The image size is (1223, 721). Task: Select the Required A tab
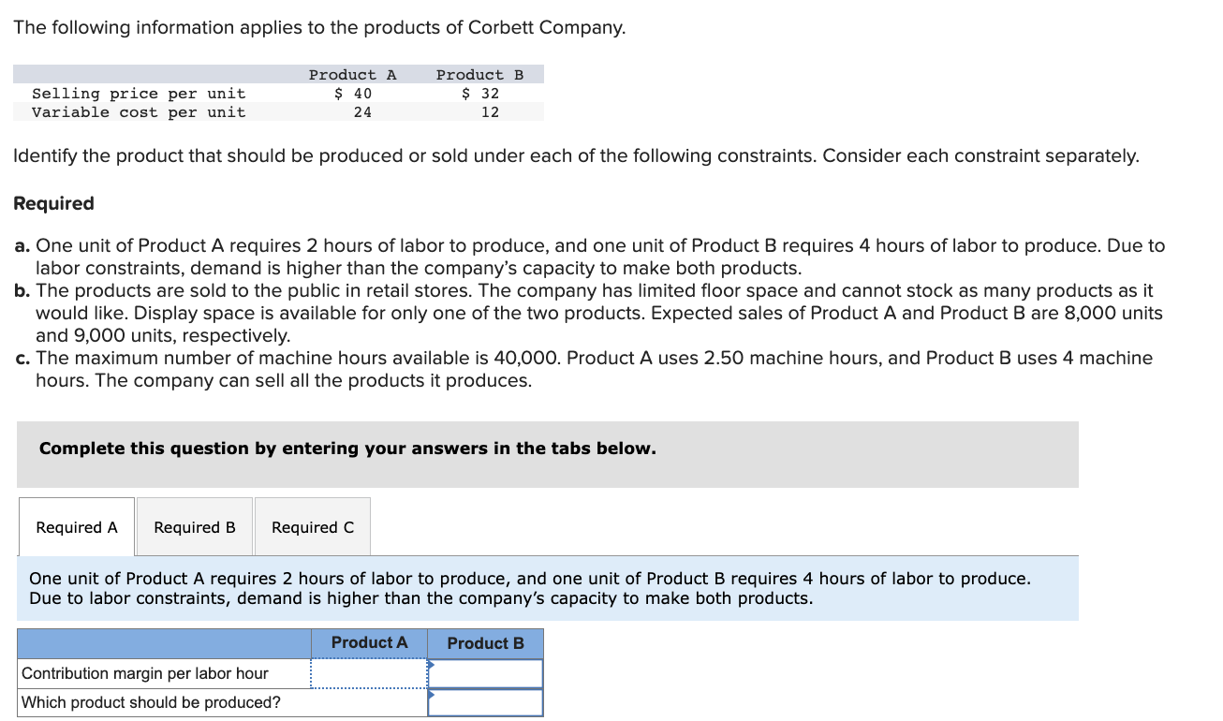pyautogui.click(x=76, y=526)
